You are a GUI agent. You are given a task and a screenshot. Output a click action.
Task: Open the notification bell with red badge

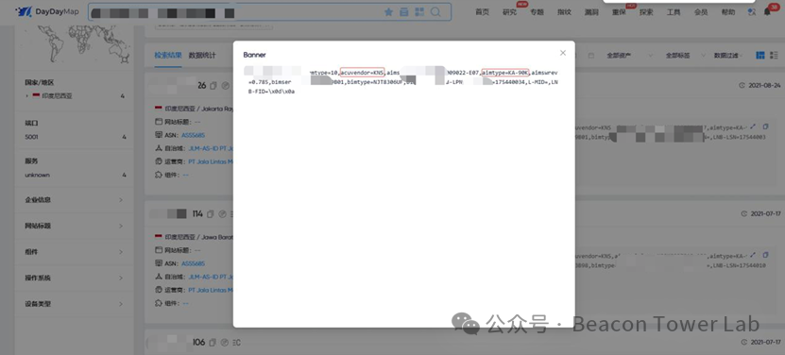(x=767, y=12)
